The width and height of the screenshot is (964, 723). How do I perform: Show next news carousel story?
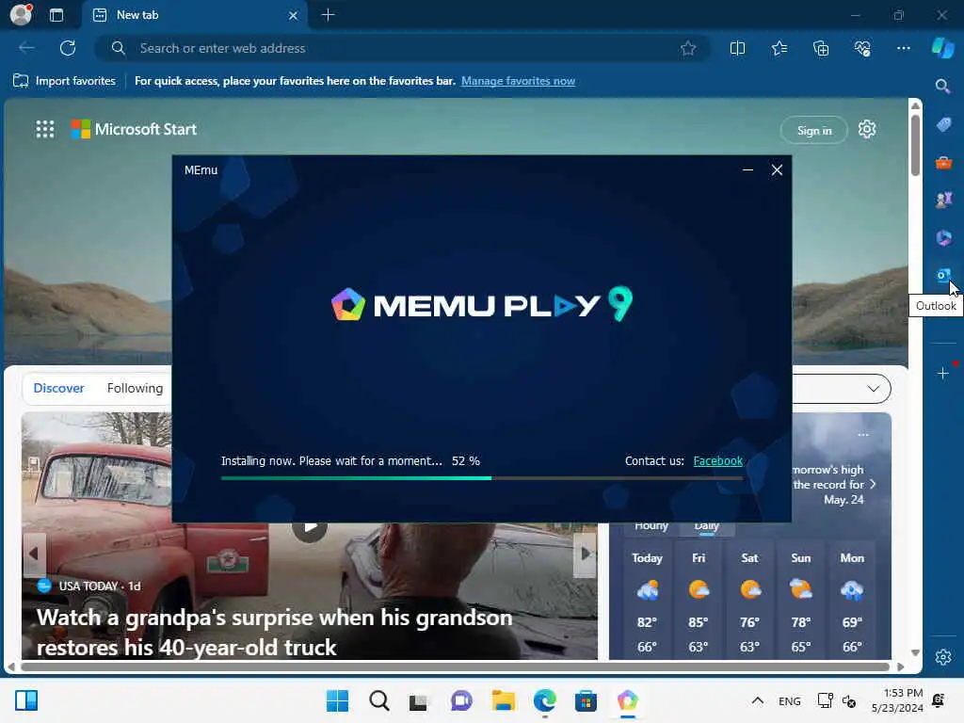click(x=585, y=554)
